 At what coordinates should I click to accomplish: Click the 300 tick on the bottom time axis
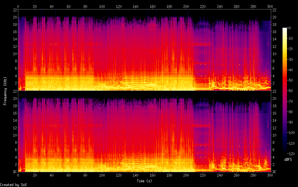(270, 175)
